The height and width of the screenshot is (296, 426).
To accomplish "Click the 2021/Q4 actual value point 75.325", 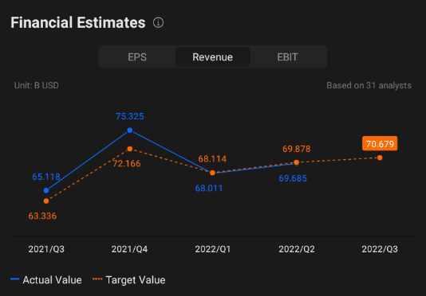I will 130,130.
